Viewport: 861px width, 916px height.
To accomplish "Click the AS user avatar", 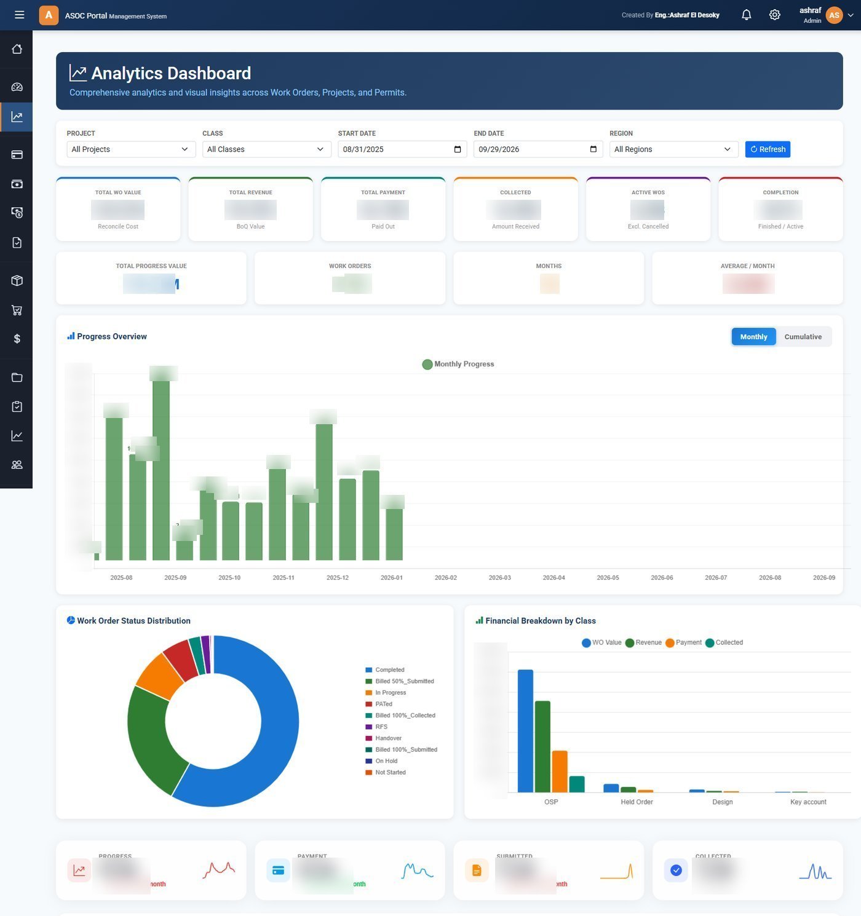I will 834,15.
